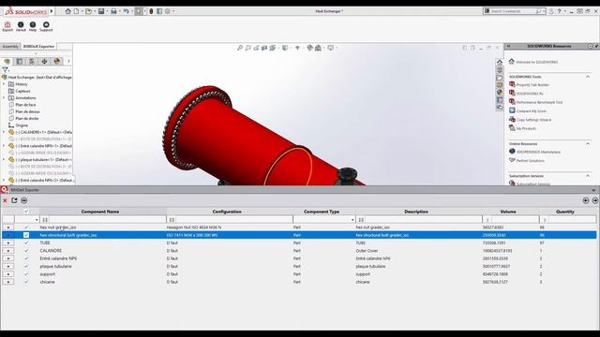Screen dimensions: 600x337
Task: Click the filter funnel icon above the tree
Action: (x=5, y=70)
